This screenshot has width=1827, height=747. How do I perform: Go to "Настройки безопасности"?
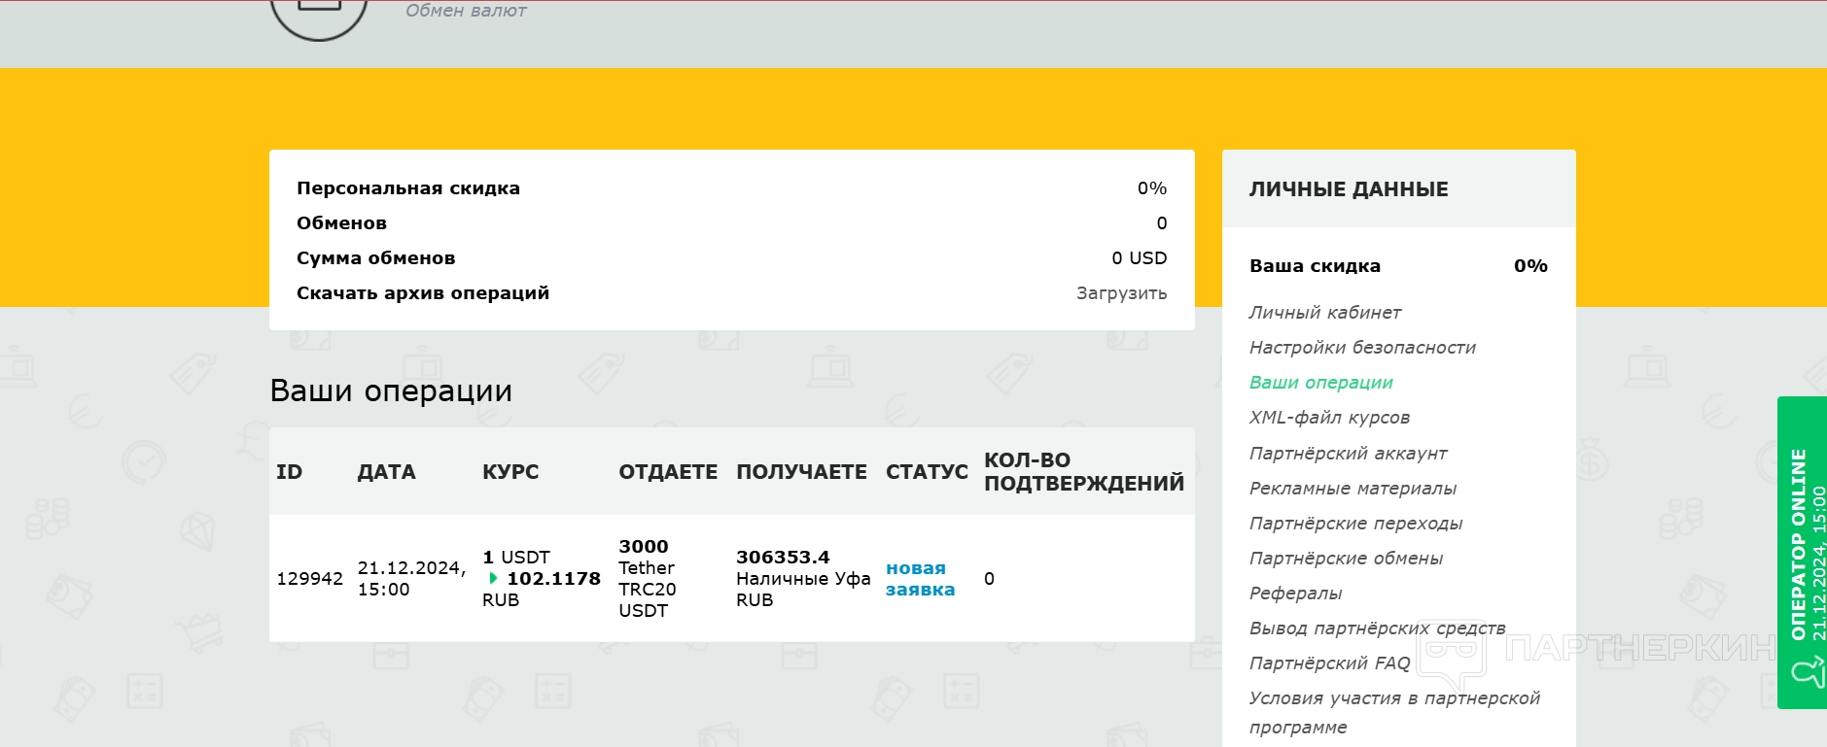click(1361, 348)
